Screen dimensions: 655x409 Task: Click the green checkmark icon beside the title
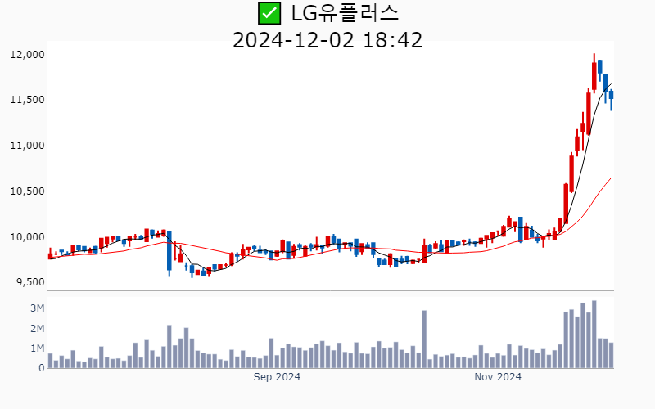click(269, 13)
